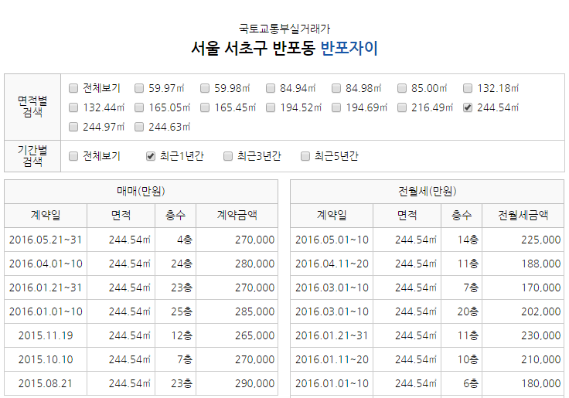Image resolution: width=569 pixels, height=398 pixels.
Task: Check the 165.05㎡ area checkbox
Action: click(139, 107)
